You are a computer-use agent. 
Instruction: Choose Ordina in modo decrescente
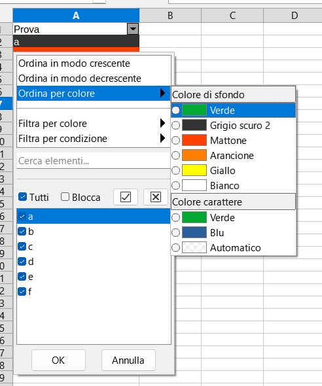point(94,79)
